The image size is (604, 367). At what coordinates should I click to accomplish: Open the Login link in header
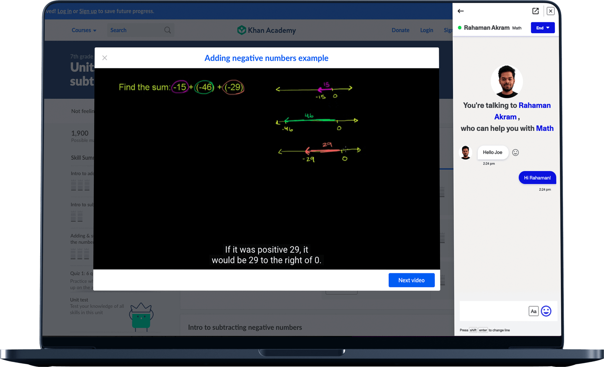[x=426, y=30]
